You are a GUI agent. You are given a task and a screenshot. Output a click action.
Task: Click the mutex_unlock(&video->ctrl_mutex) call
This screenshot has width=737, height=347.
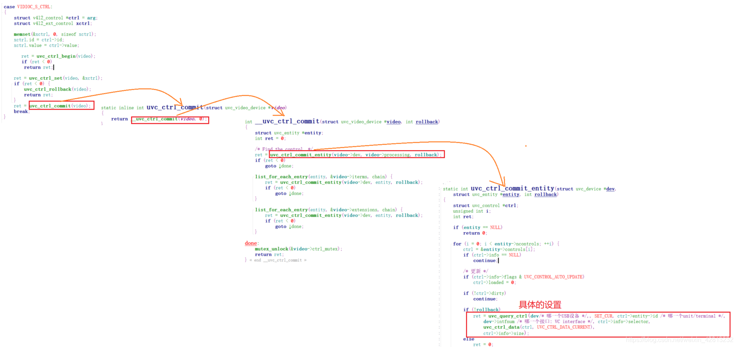299,249
